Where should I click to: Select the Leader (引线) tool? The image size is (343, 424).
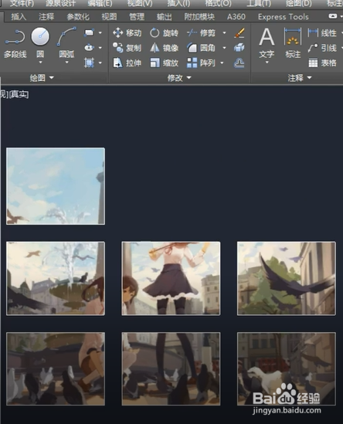point(322,48)
